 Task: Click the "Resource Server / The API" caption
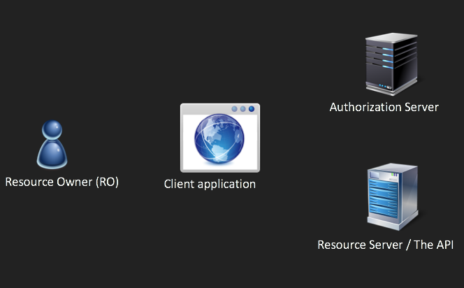coord(386,245)
